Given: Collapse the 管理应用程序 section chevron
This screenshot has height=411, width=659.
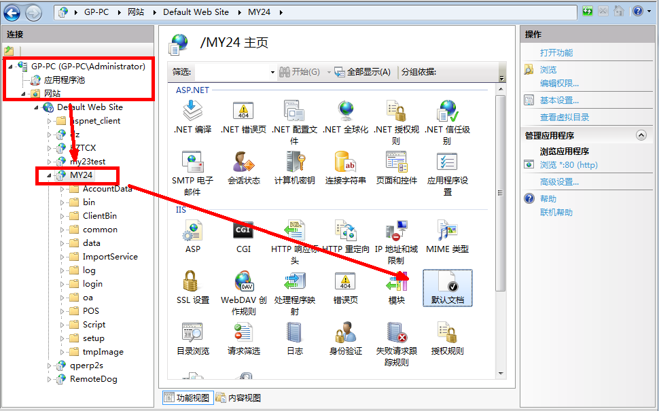Looking at the screenshot, I should point(641,135).
